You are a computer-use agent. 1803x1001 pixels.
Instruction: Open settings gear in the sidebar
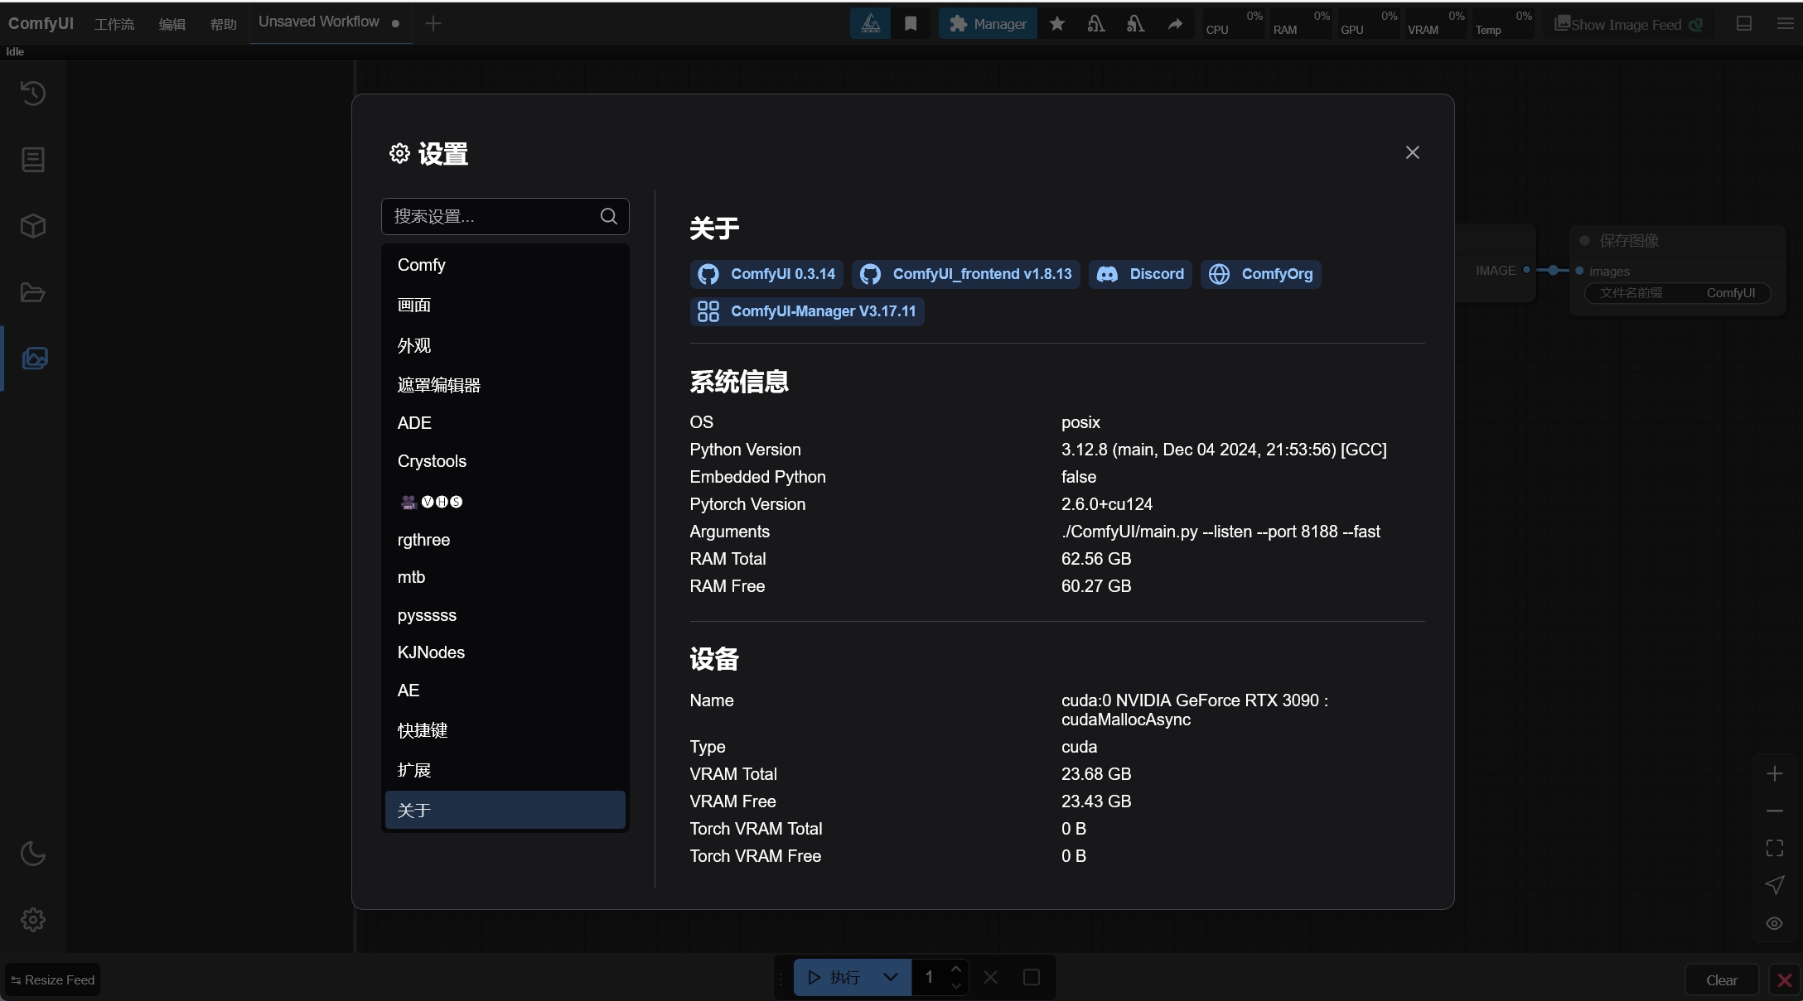coord(32,919)
